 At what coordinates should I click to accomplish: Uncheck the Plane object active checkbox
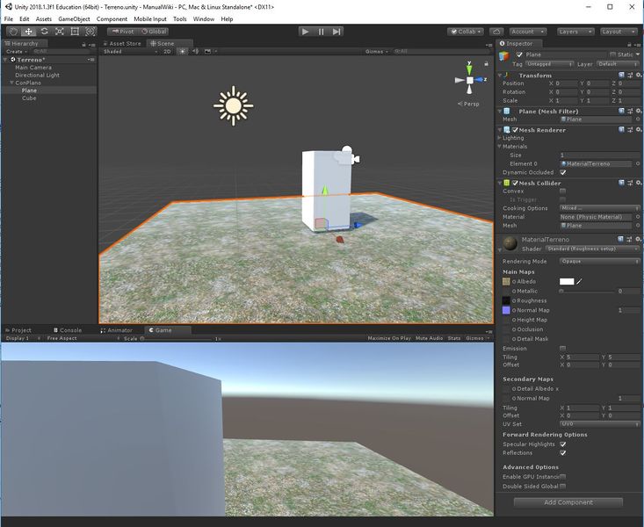click(519, 54)
